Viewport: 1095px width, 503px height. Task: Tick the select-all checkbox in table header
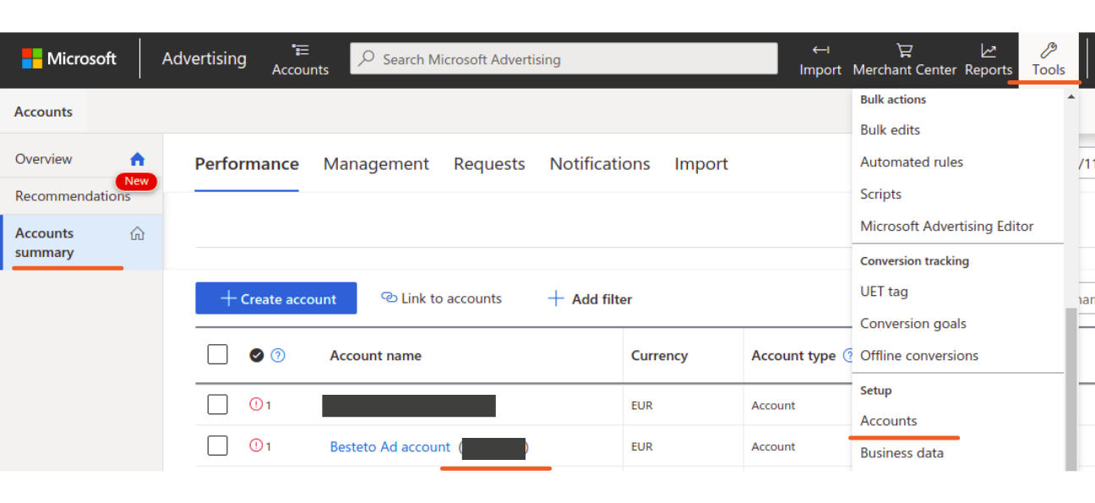click(x=217, y=354)
